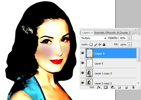This screenshot has height=100, width=141.
Task: Select Layer 1 copy 2 thumbnail
Action: pyautogui.click(x=90, y=82)
